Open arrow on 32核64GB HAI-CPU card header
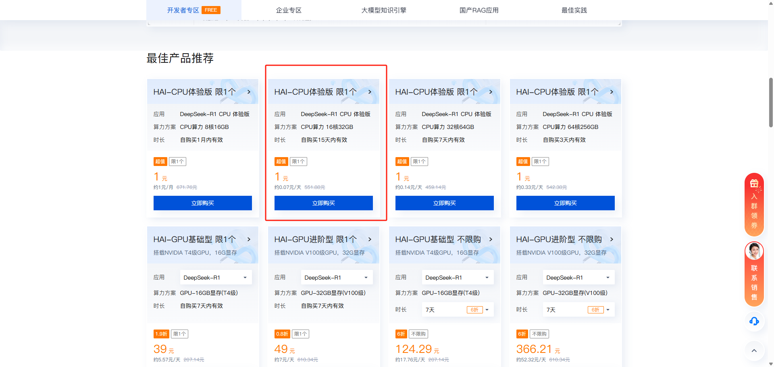 (x=491, y=92)
